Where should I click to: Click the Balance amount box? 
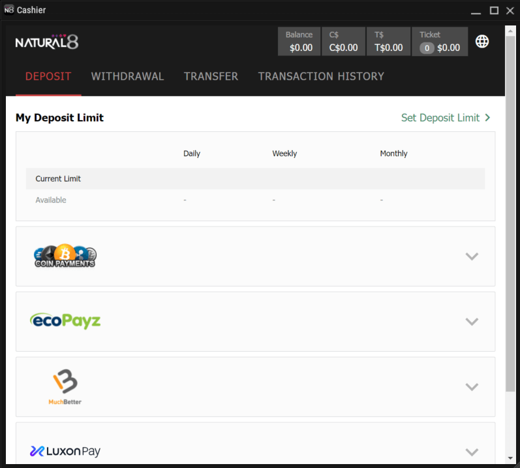point(299,41)
